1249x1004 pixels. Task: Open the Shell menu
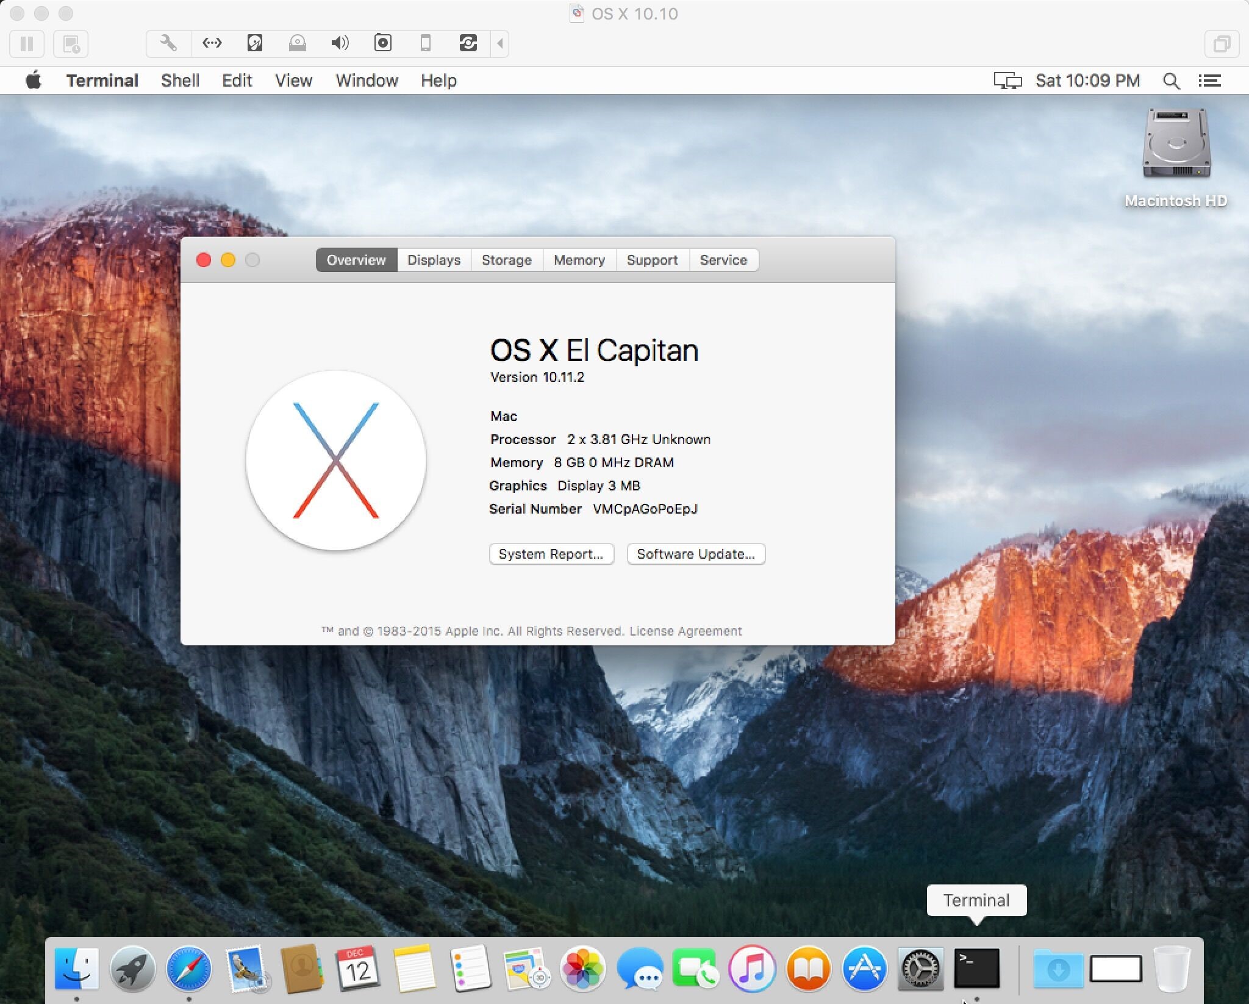click(x=180, y=81)
